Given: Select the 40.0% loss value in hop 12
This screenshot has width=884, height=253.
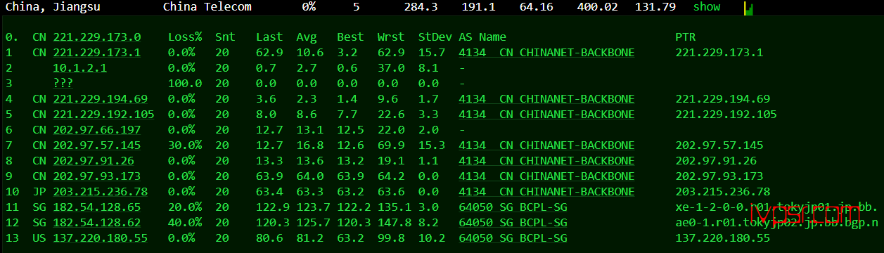Looking at the screenshot, I should tap(185, 222).
